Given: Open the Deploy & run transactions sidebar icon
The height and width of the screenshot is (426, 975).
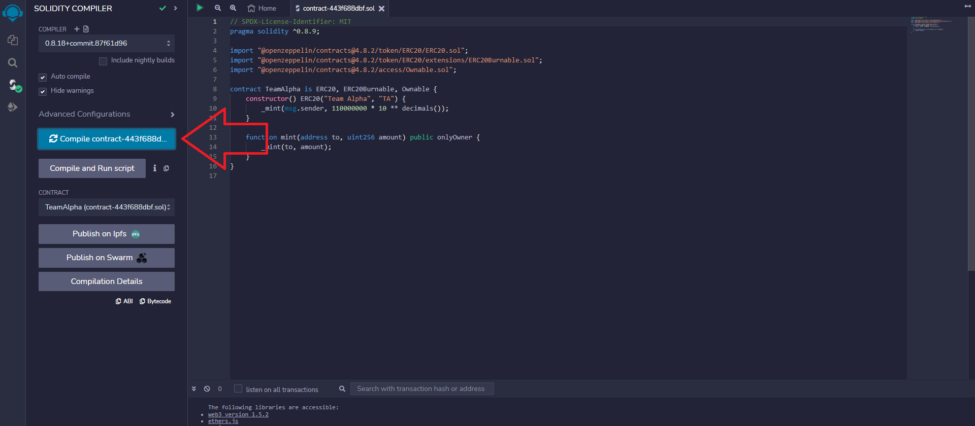Looking at the screenshot, I should [x=13, y=107].
